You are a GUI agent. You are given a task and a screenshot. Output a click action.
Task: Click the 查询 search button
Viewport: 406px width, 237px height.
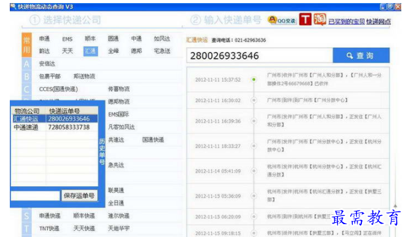361,56
